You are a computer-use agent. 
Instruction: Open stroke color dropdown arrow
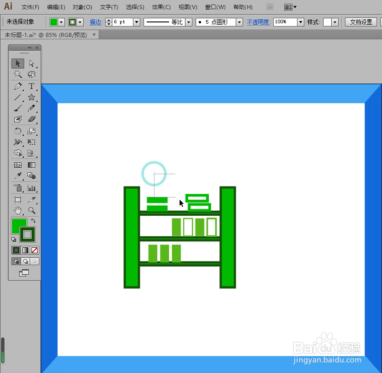click(x=80, y=22)
